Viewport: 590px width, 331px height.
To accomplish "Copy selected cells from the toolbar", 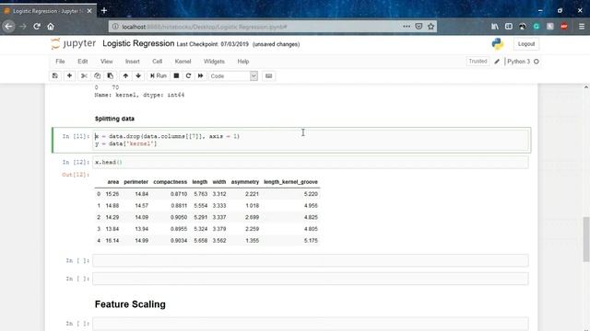I will coord(97,75).
